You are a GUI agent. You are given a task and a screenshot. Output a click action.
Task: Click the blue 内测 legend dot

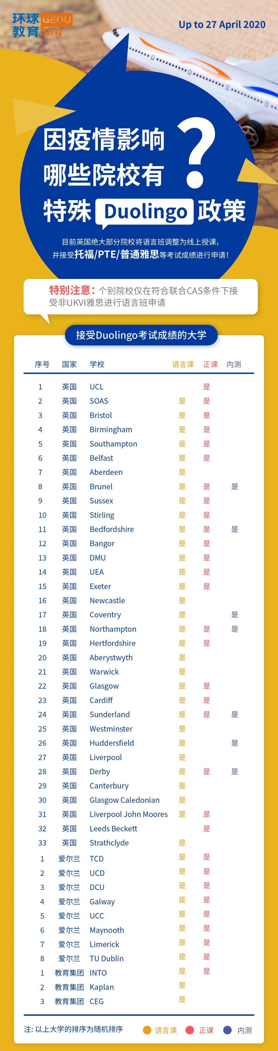(228, 1030)
